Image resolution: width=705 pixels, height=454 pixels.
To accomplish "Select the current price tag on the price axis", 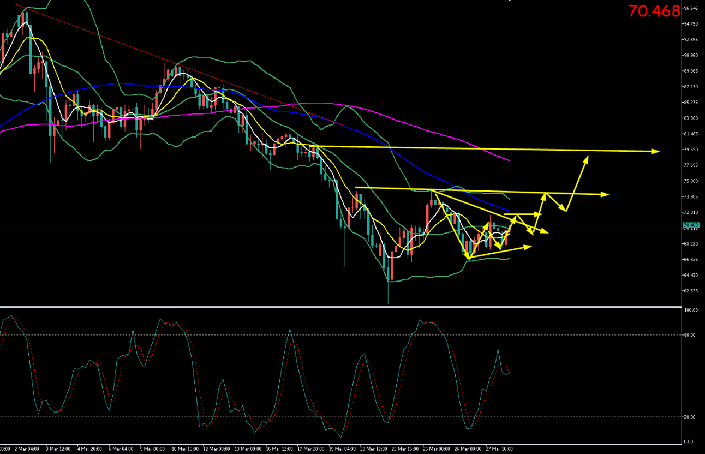I will [x=690, y=225].
